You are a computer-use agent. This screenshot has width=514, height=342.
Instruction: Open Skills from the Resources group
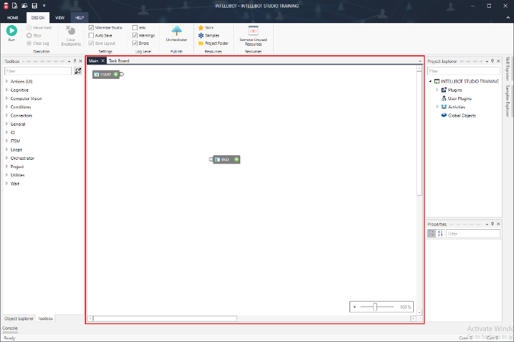coord(206,28)
